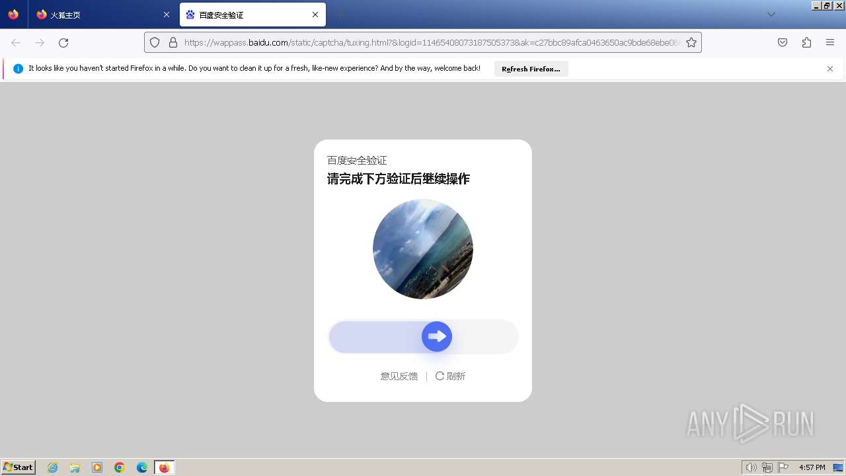846x476 pixels.
Task: Open the Windows Start menu
Action: click(x=19, y=467)
